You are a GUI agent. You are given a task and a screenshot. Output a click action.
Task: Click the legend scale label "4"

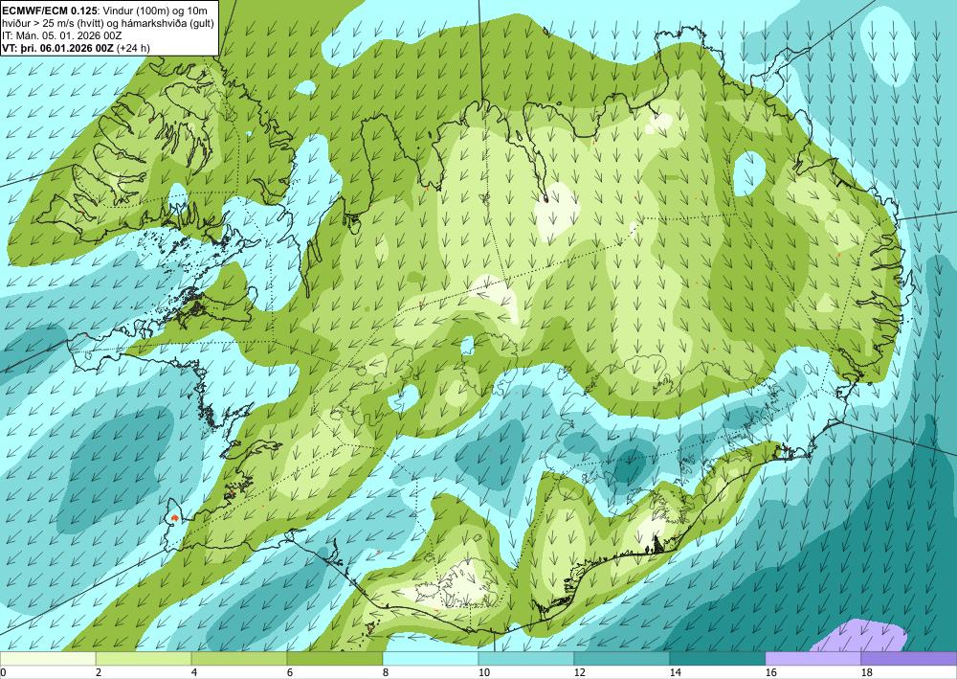(x=194, y=673)
